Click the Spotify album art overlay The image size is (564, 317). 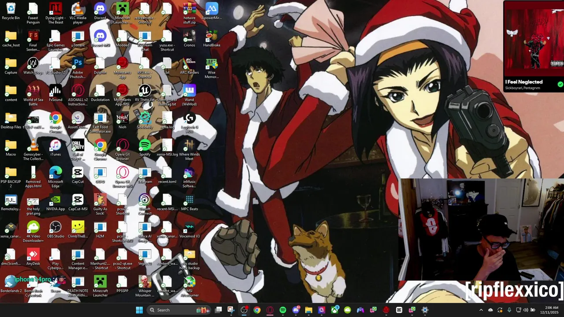tap(534, 39)
